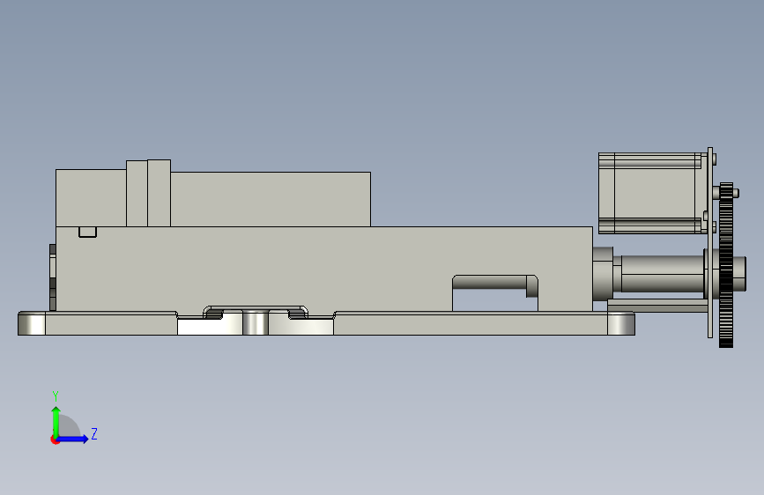Image resolution: width=764 pixels, height=495 pixels.
Task: Select the raised clamp block on the upper section
Action: coord(149,193)
